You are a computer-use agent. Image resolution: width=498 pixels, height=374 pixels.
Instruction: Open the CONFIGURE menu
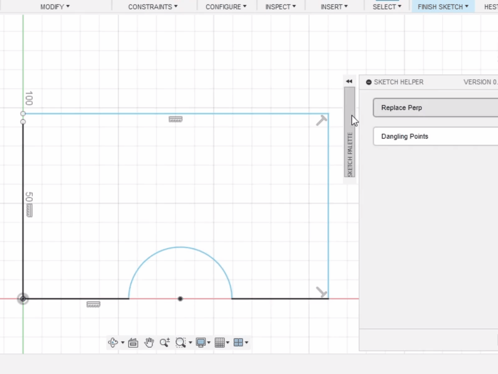point(226,7)
